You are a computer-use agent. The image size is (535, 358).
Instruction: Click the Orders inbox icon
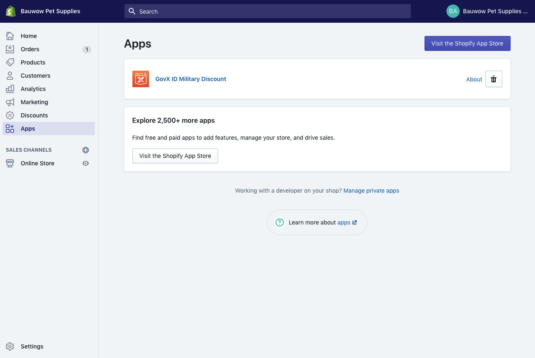(x=10, y=49)
